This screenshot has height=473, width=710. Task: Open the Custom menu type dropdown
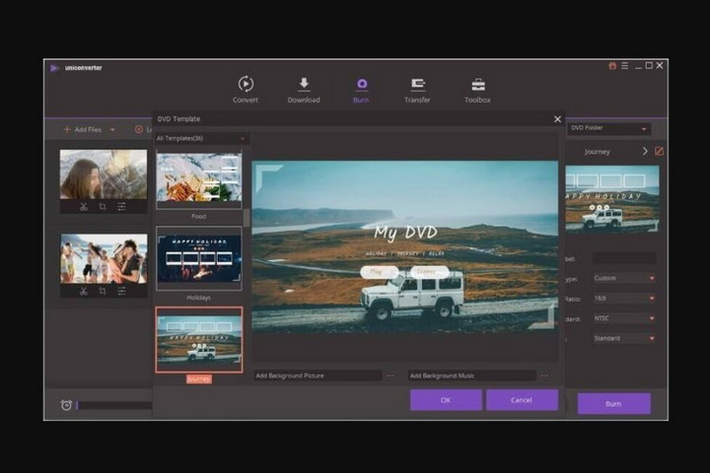(x=624, y=278)
